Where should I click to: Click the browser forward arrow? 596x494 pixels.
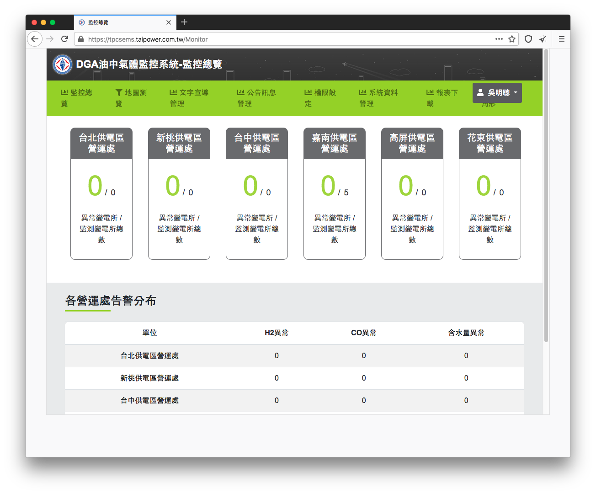tap(50, 39)
